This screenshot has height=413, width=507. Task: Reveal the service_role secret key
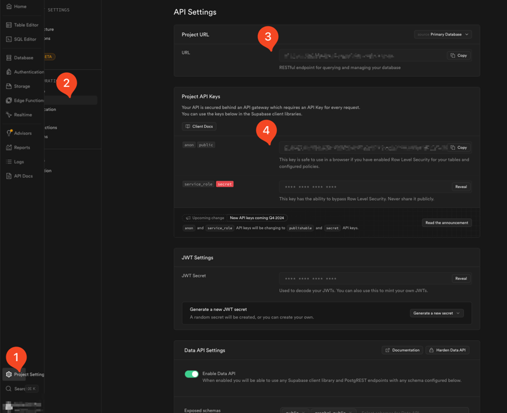coord(461,187)
